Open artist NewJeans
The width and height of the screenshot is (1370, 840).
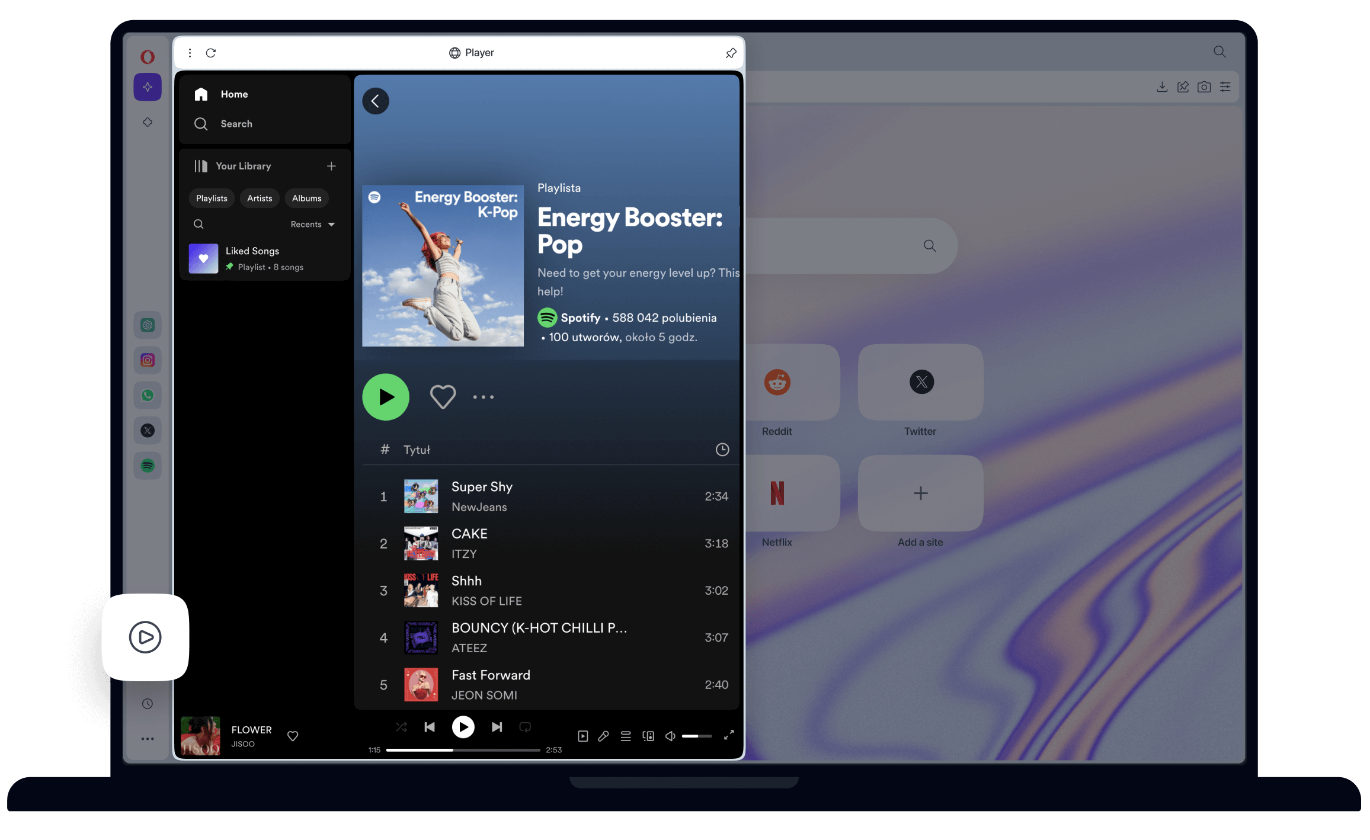click(479, 507)
